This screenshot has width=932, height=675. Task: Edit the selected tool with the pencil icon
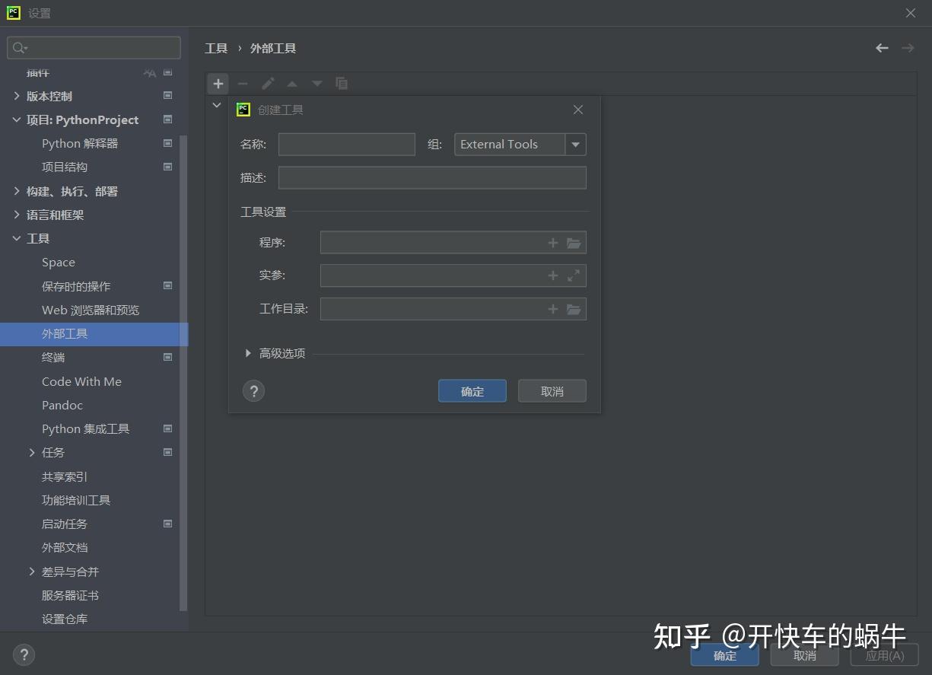(x=268, y=84)
